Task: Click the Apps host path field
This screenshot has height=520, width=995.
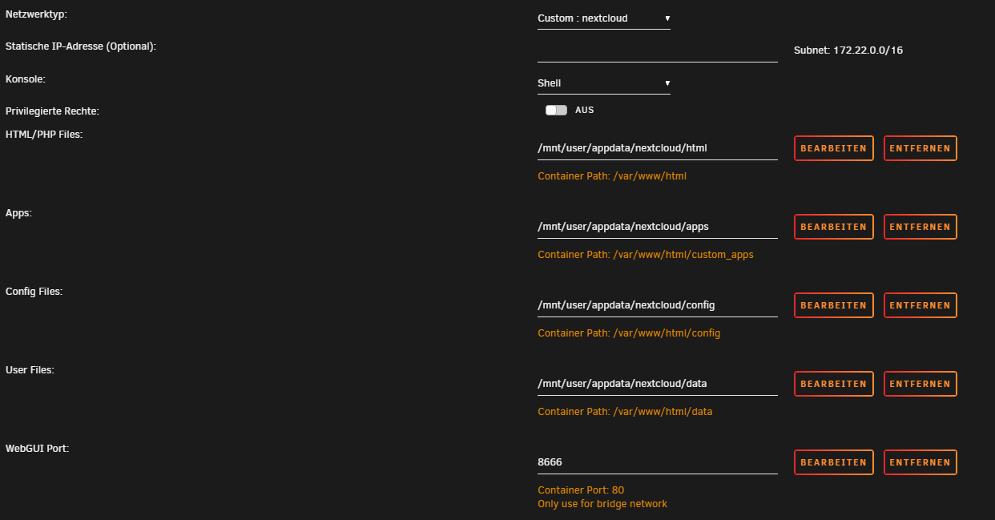Action: point(658,227)
